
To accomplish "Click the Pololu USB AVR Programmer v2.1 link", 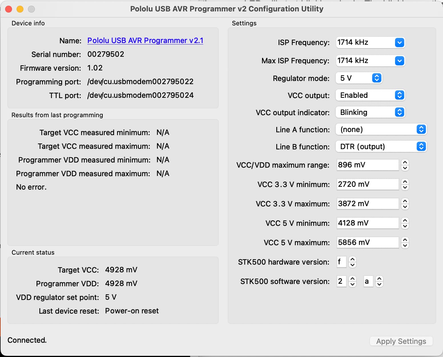I will point(145,40).
